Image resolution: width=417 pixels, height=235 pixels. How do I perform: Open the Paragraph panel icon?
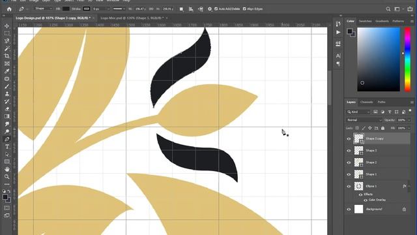coord(338,64)
